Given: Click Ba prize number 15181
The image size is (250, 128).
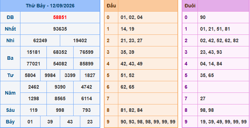Looking at the screenshot, I should [x=33, y=52].
